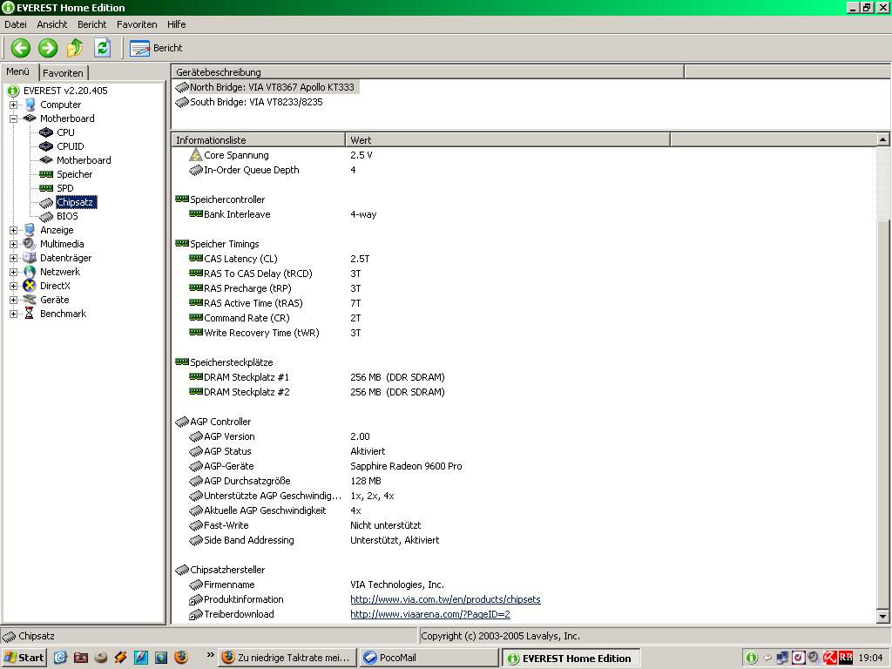Click the Anzeige monitor icon in tree

[30, 230]
